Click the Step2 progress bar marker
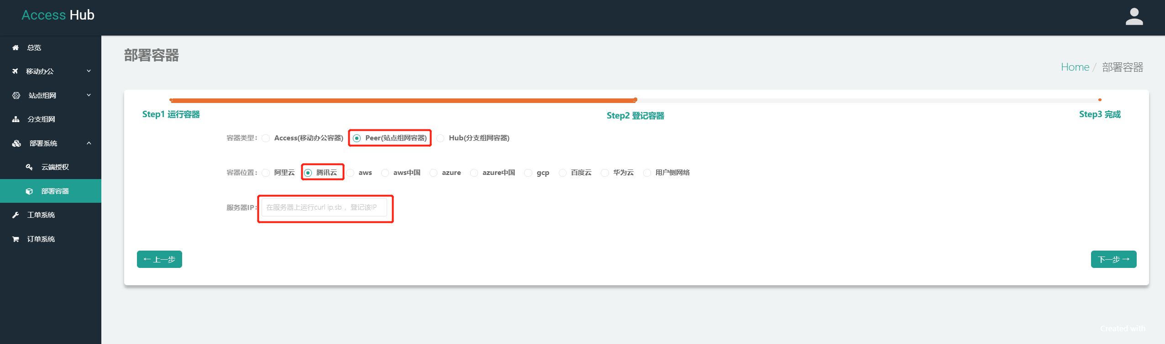This screenshot has height=344, width=1165. 635,100
